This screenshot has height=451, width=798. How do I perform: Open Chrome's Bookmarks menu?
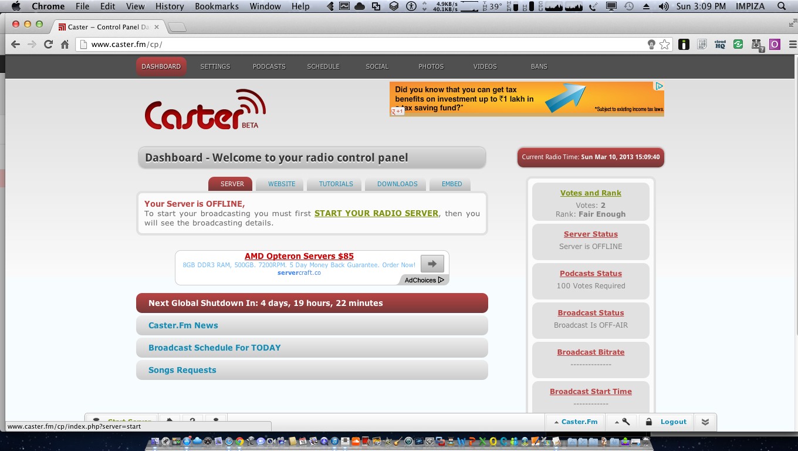click(217, 6)
